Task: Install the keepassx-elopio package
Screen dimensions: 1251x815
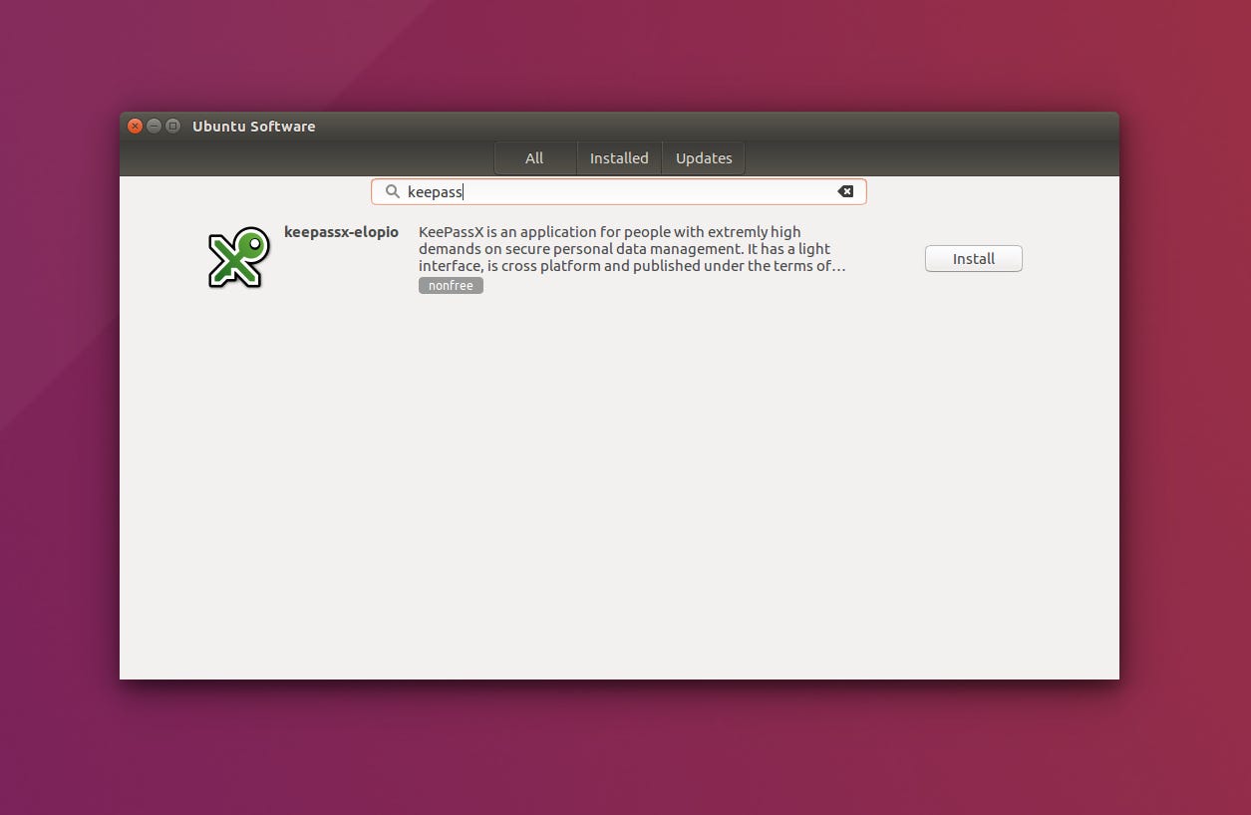Action: (x=972, y=258)
